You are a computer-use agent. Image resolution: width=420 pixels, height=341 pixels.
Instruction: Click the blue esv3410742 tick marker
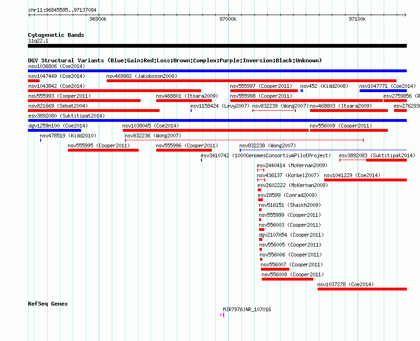coord(202,160)
